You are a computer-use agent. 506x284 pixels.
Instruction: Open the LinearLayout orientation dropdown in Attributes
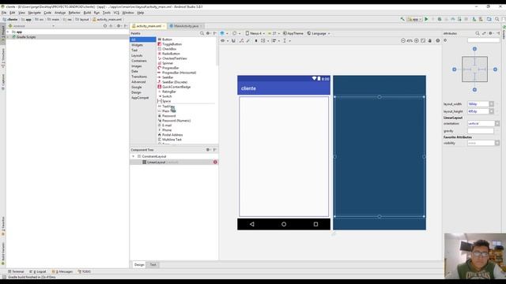[x=497, y=124]
